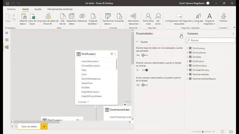Switch to Data view in sidebar
Screen dimensions: 239x134
pyautogui.click(x=7, y=40)
